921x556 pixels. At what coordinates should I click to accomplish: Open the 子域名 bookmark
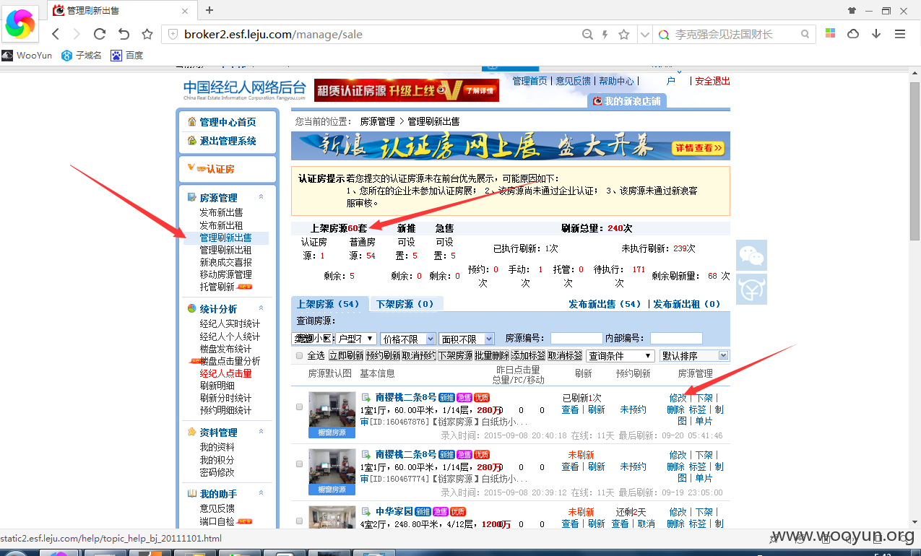click(82, 55)
